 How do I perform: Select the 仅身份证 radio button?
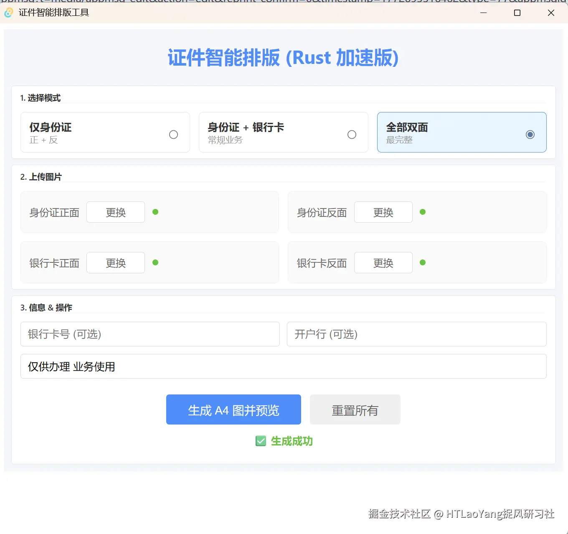click(173, 135)
